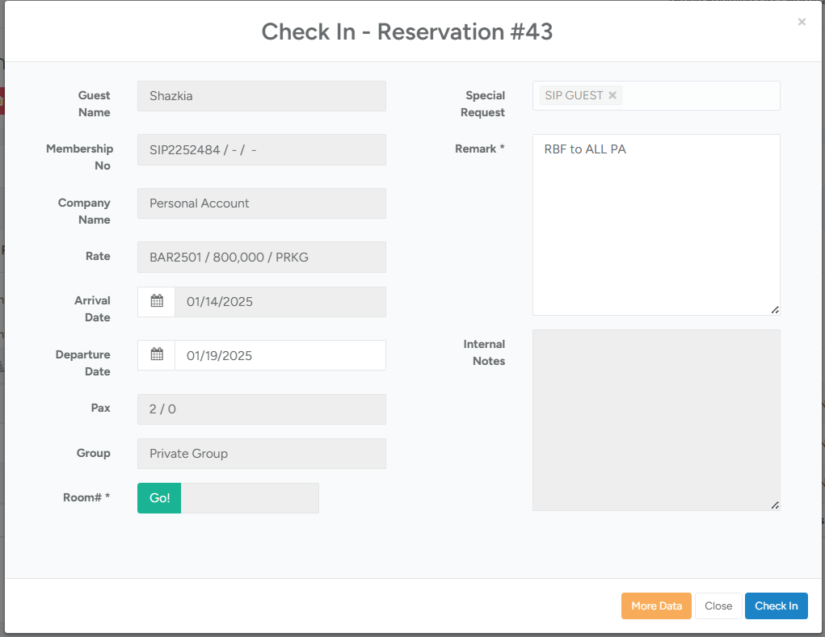Remove the SIP GUEST tag

tap(612, 95)
